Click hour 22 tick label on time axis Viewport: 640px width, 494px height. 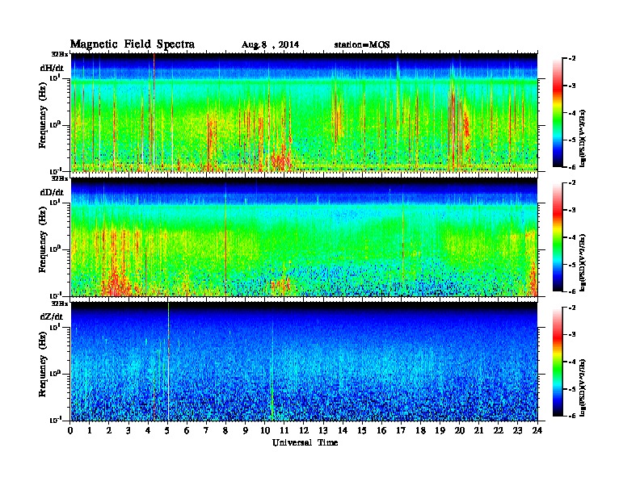point(499,431)
